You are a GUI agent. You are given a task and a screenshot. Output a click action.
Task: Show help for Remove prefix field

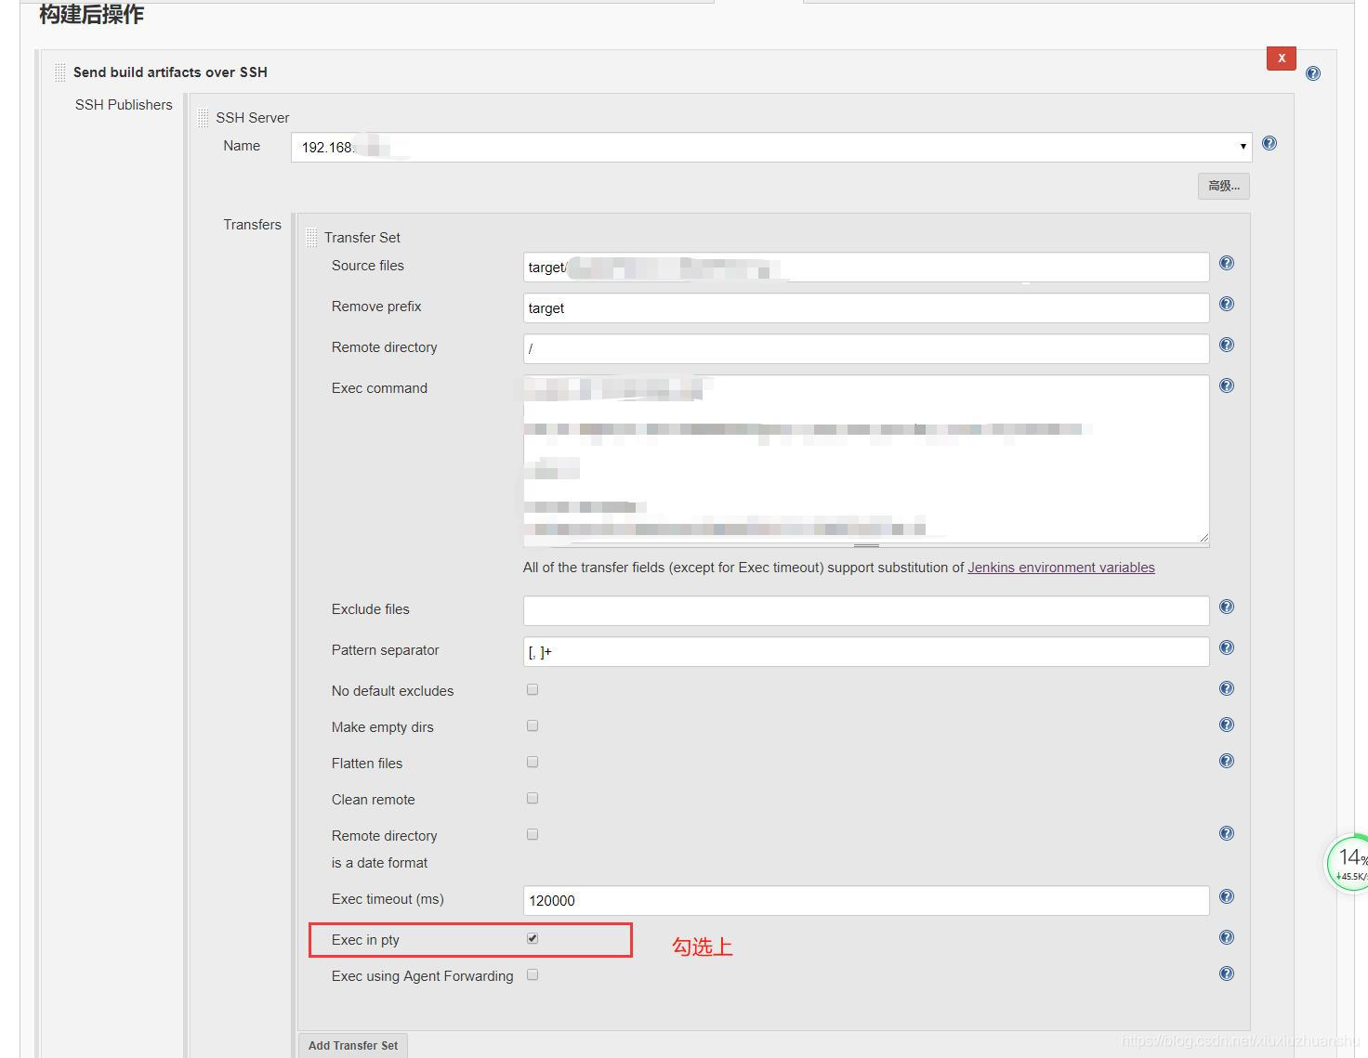click(x=1227, y=304)
